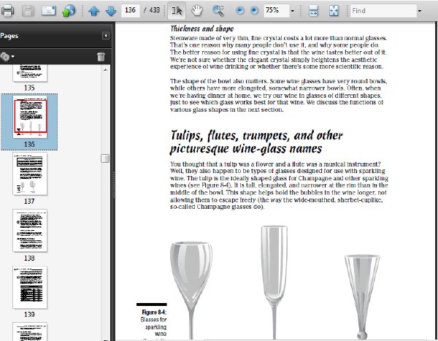Zoom in with the plus button

pos(254,11)
